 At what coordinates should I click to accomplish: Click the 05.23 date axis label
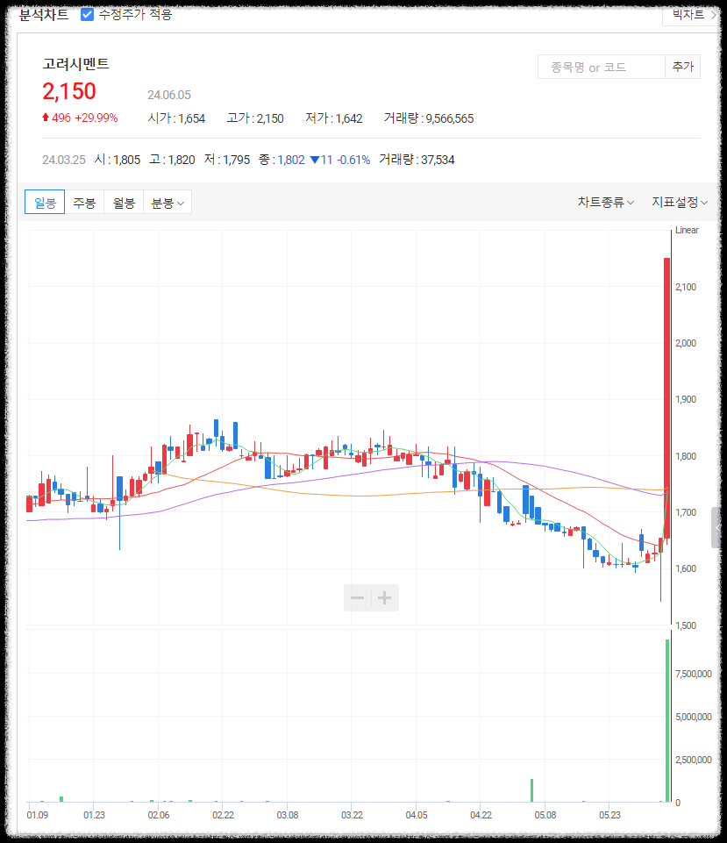tap(609, 815)
